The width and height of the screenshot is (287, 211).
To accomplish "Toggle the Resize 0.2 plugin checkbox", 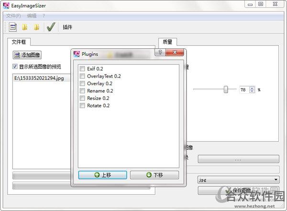I will point(82,98).
